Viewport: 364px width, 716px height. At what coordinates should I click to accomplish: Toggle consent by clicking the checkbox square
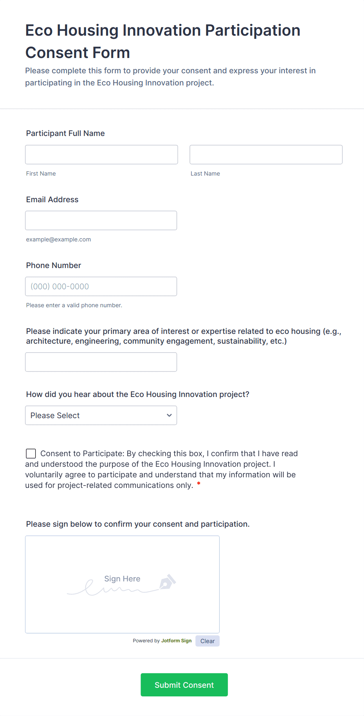tap(31, 453)
